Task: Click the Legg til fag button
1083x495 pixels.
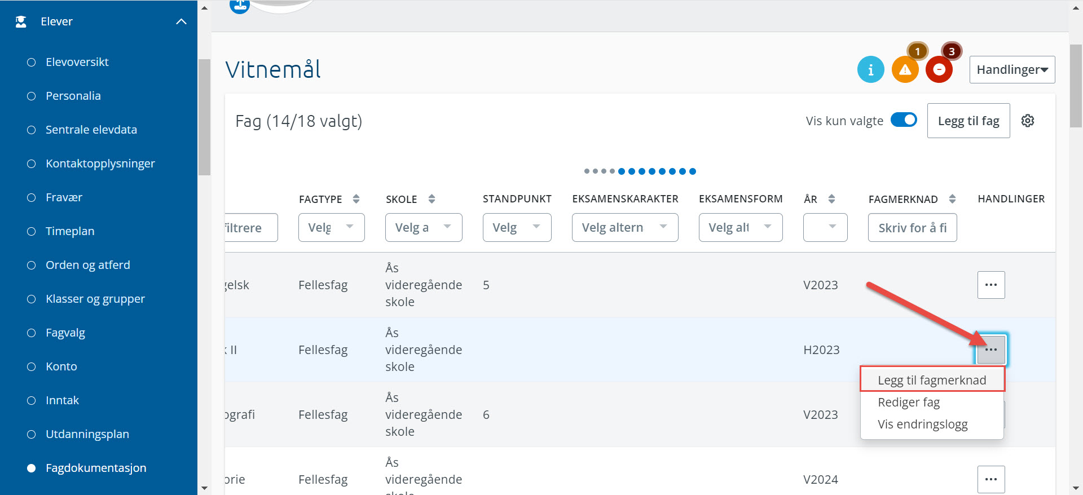Action: pos(968,121)
